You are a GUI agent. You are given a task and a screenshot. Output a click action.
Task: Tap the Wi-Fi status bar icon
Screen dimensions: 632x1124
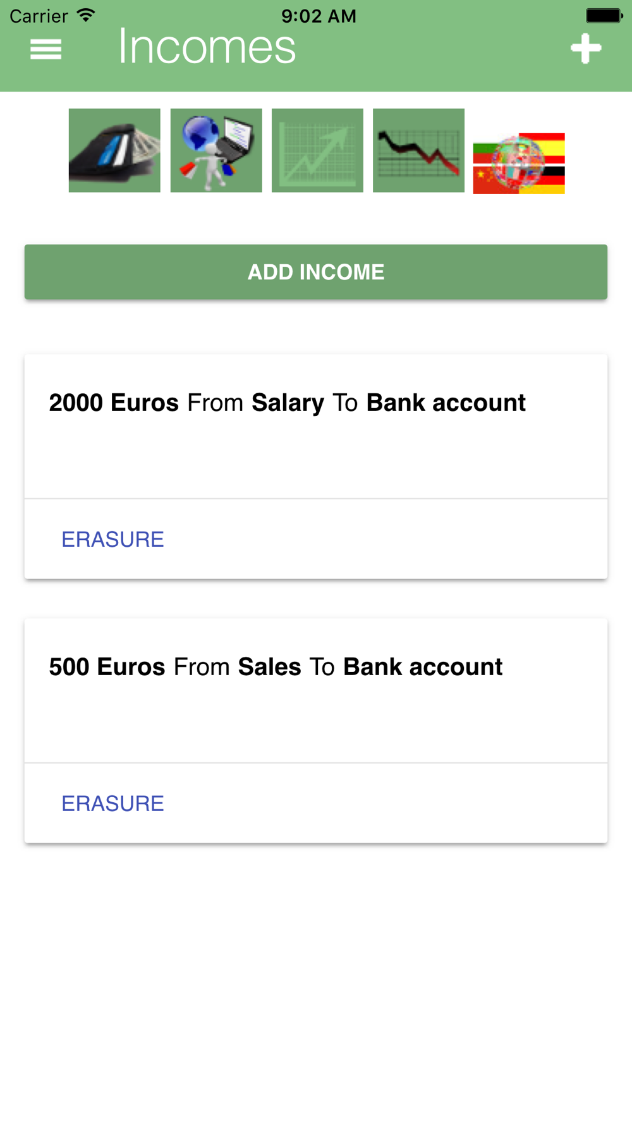click(86, 15)
